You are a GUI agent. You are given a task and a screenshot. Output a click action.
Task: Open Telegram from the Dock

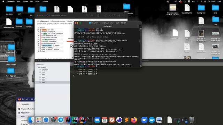point(61,120)
